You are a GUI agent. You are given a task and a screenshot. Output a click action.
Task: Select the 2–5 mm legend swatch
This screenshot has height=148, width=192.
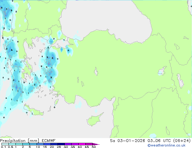pyautogui.click(x=26, y=144)
